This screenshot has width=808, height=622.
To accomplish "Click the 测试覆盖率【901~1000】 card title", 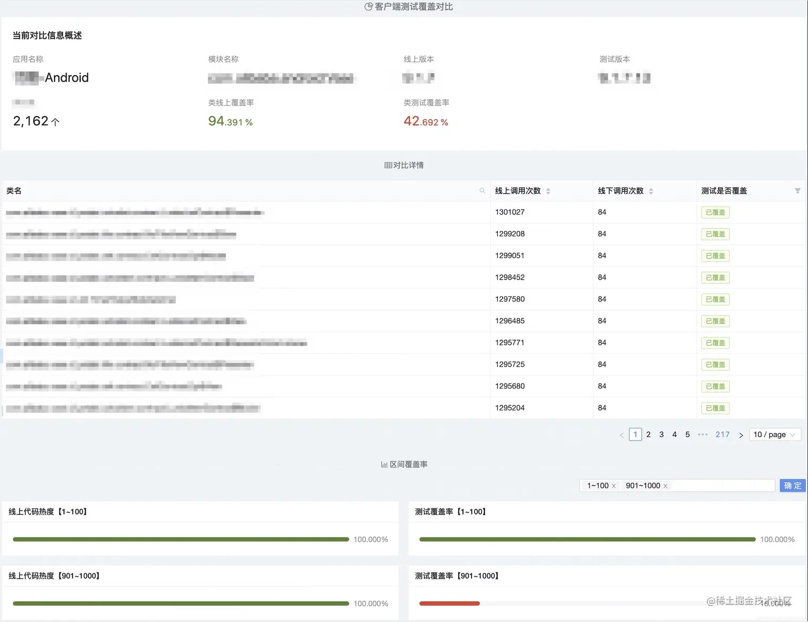I will pyautogui.click(x=457, y=576).
